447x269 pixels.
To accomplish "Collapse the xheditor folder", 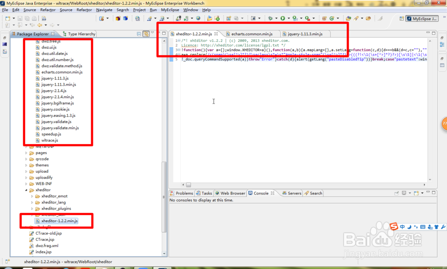I will [x=26, y=190].
